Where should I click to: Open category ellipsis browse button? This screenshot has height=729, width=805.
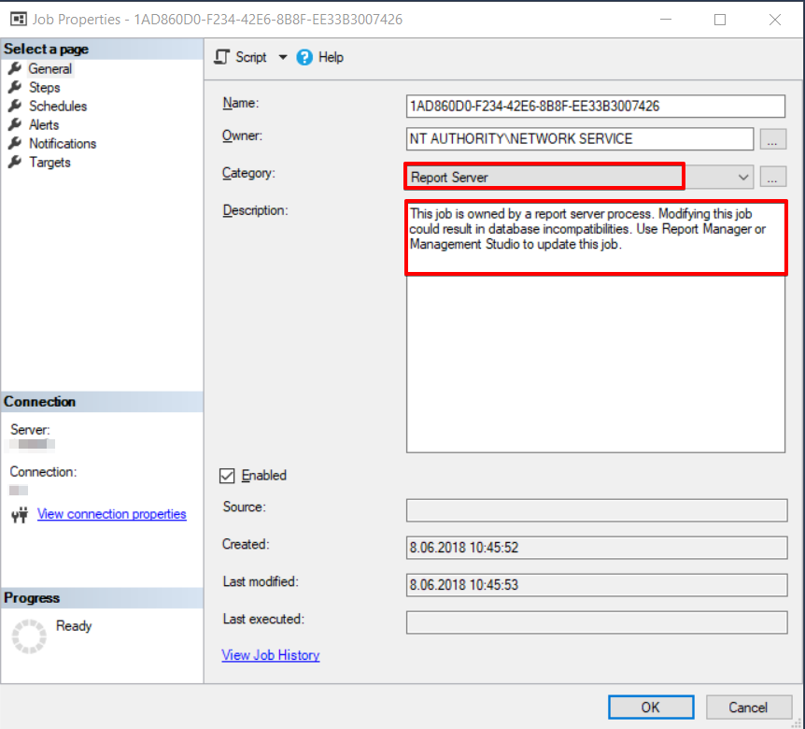(772, 177)
